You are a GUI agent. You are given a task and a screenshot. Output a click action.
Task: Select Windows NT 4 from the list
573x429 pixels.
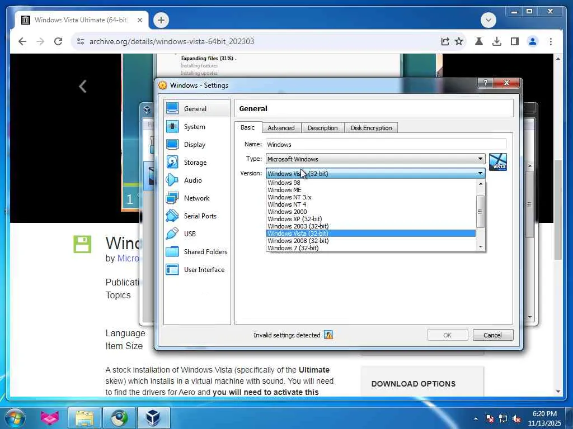coord(371,204)
